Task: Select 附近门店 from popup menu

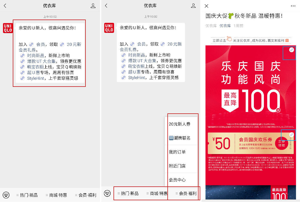Action: [181, 166]
